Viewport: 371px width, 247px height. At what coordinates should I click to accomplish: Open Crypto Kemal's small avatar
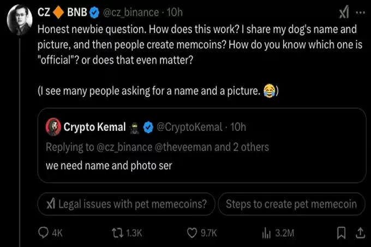click(53, 127)
